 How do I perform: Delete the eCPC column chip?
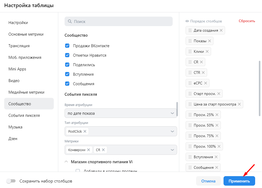tap(206, 83)
